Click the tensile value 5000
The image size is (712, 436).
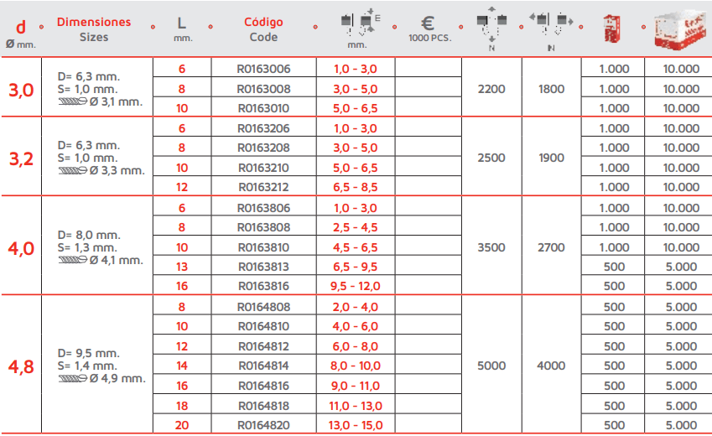[491, 366]
